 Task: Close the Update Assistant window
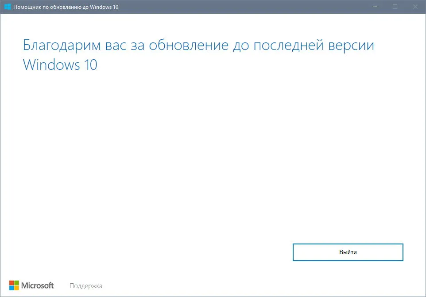415,7
